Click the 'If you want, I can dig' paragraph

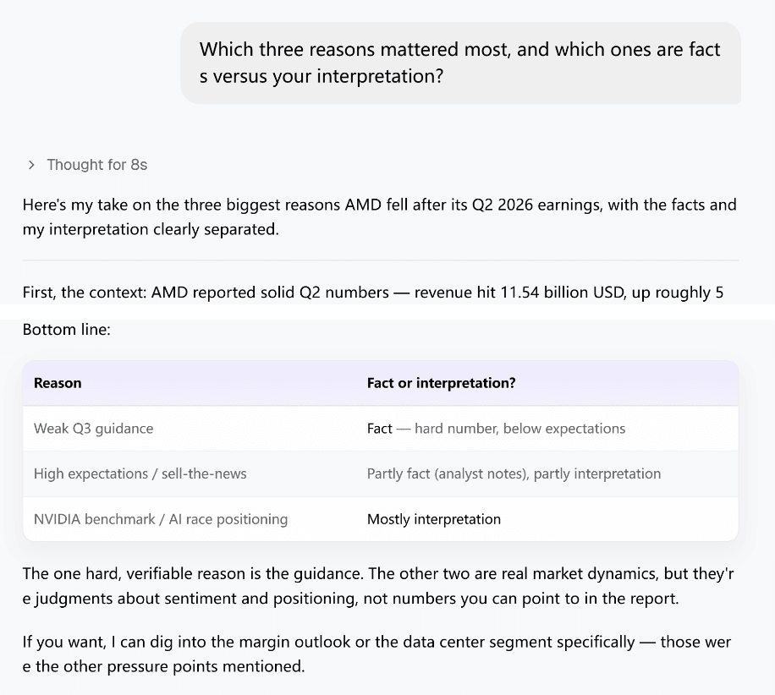[x=377, y=654]
